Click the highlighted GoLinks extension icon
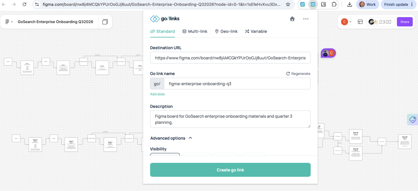The height and width of the screenshot is (191, 418). [x=313, y=4]
